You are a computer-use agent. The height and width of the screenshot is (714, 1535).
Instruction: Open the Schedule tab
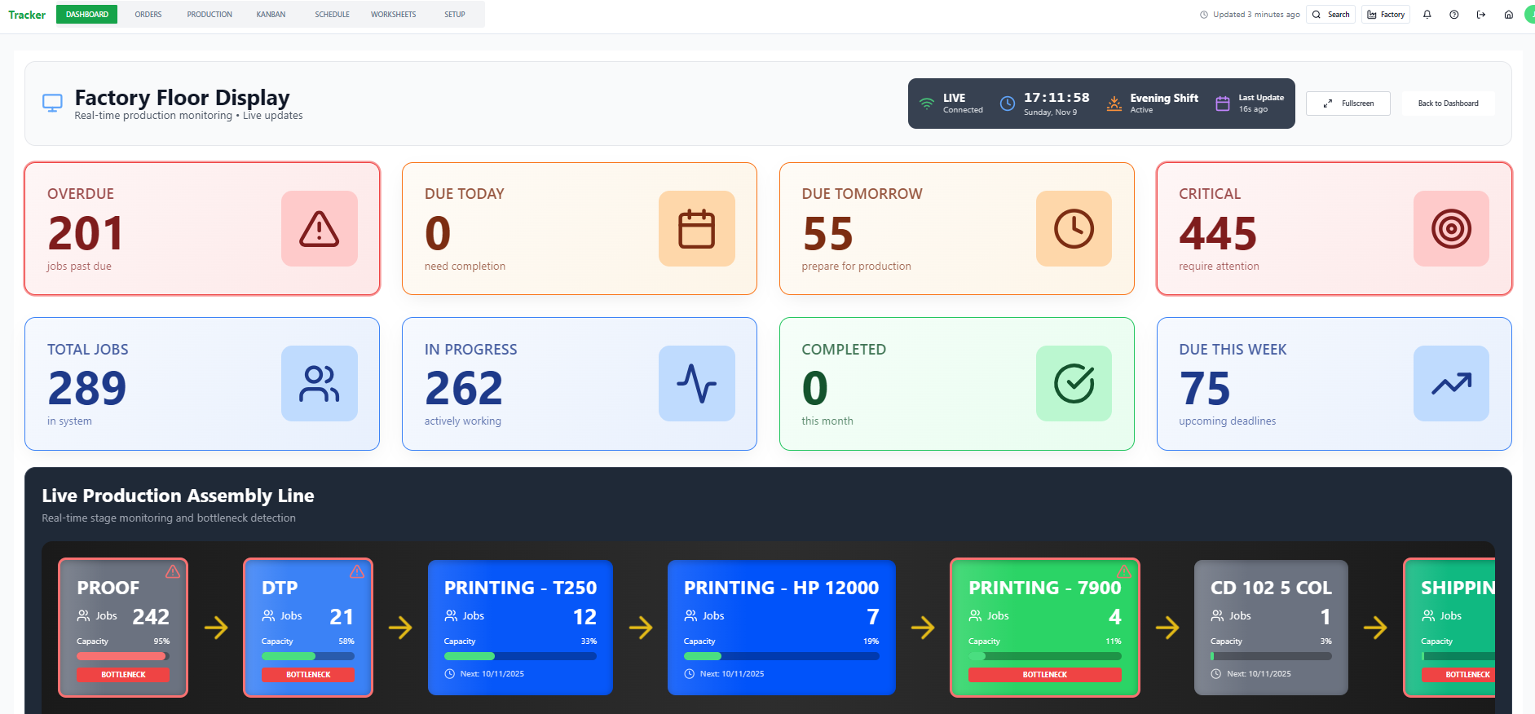(x=332, y=15)
